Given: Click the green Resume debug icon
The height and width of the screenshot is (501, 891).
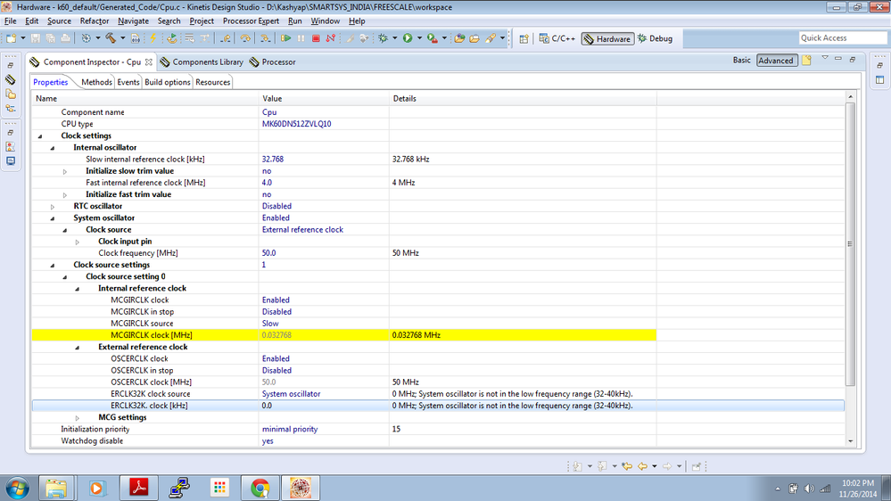Looking at the screenshot, I should click(x=285, y=38).
